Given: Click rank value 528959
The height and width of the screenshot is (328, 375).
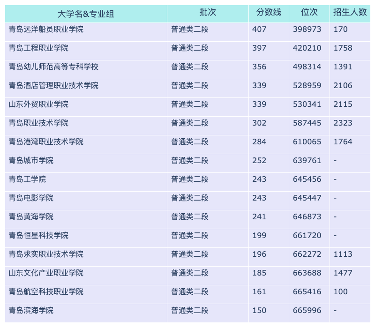Looking at the screenshot, I should coord(307,86).
